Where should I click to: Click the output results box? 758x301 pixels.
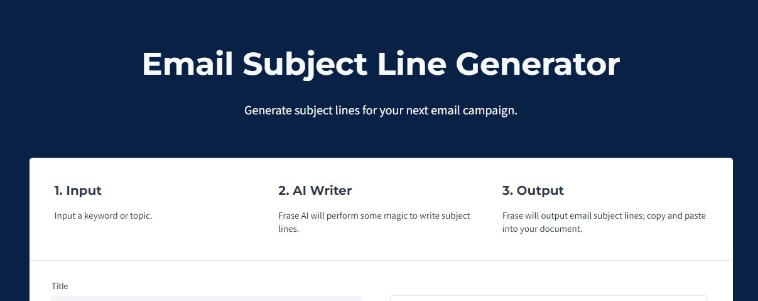pyautogui.click(x=548, y=298)
